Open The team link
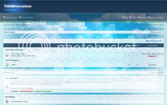Image resolution: width=167 pixels, height=105 pixels. 26,68
